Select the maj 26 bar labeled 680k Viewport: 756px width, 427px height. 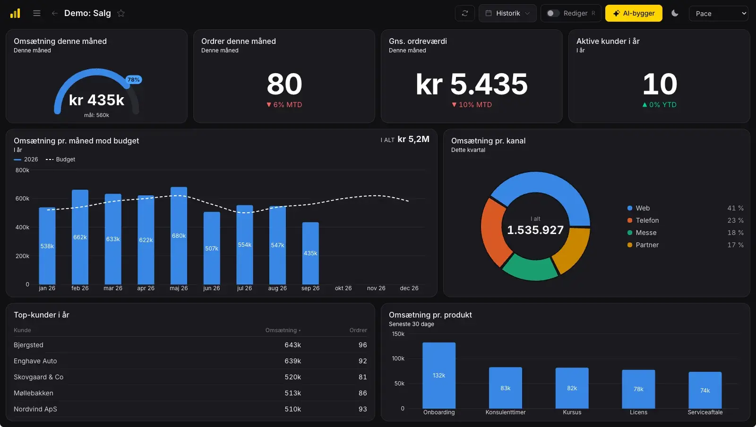click(179, 235)
